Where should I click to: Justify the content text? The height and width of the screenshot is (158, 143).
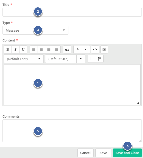point(57,49)
